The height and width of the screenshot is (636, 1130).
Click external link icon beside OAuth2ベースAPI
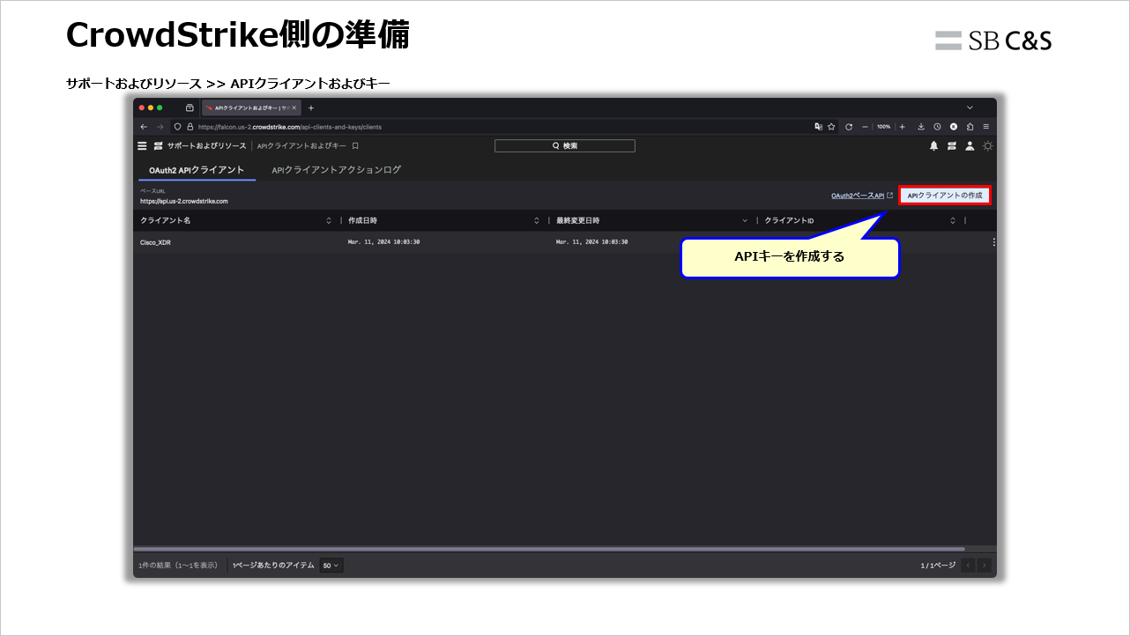(889, 196)
